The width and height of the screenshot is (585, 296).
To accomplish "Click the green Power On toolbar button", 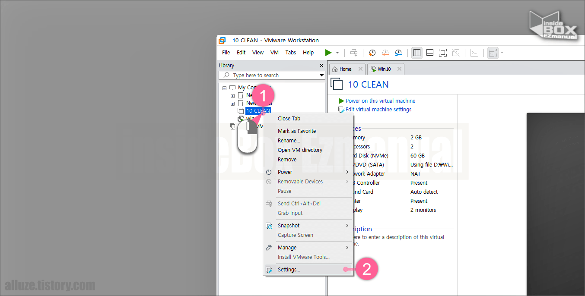I will 328,53.
